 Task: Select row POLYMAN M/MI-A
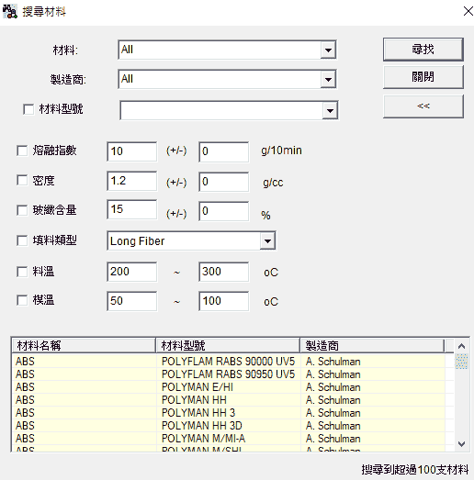tap(228, 439)
